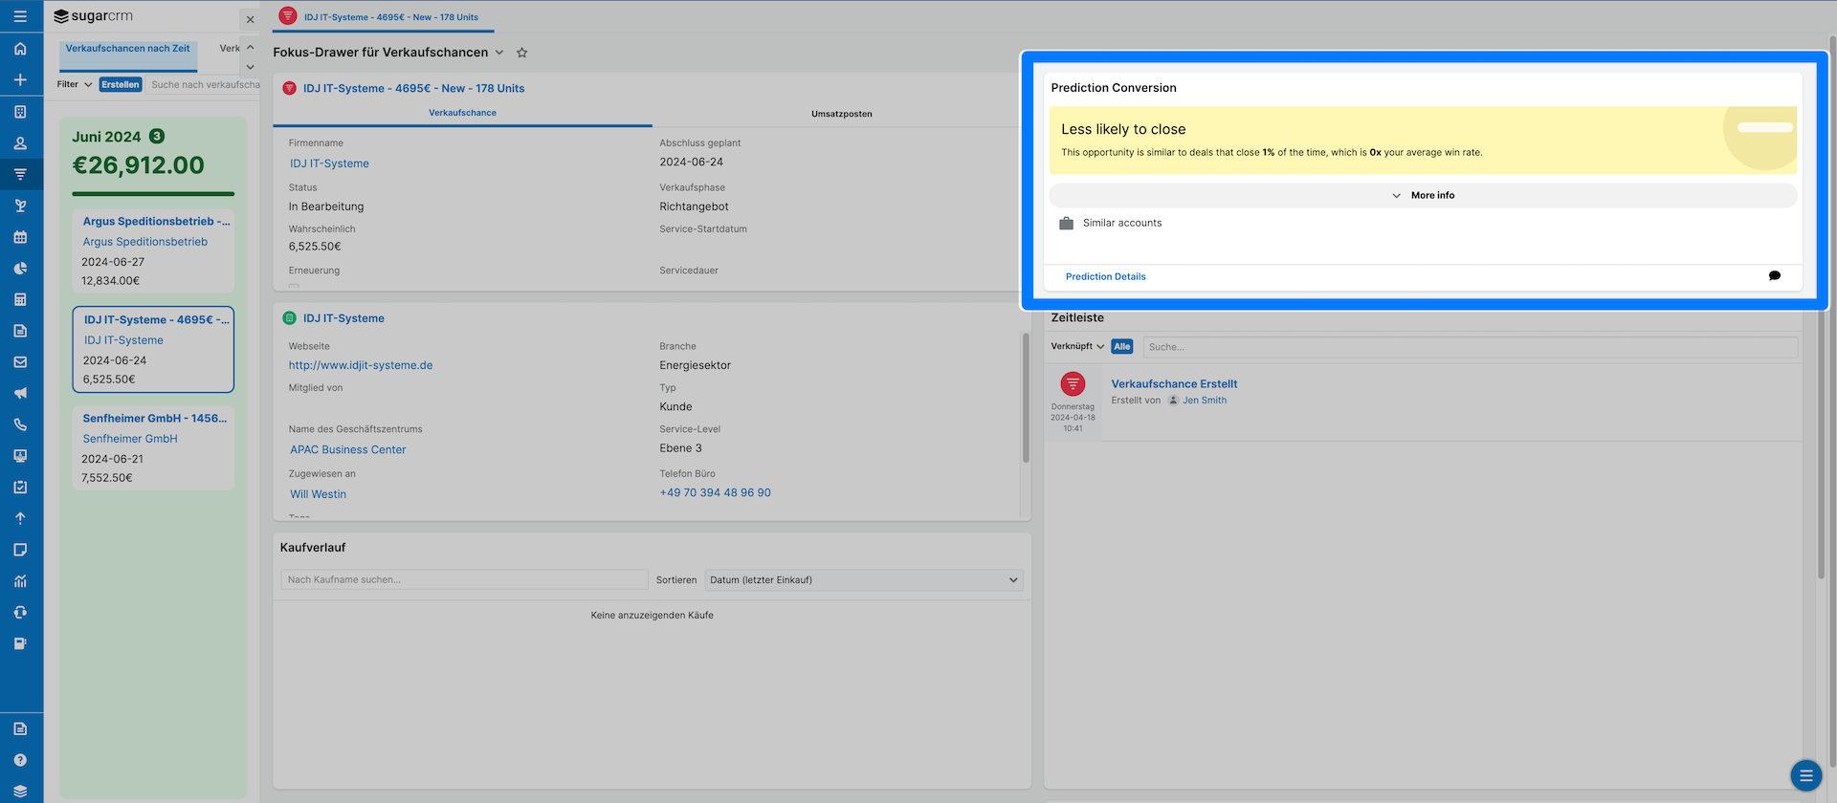Open the Argus Speditionsbetrieb opportunity card title

pos(156,222)
